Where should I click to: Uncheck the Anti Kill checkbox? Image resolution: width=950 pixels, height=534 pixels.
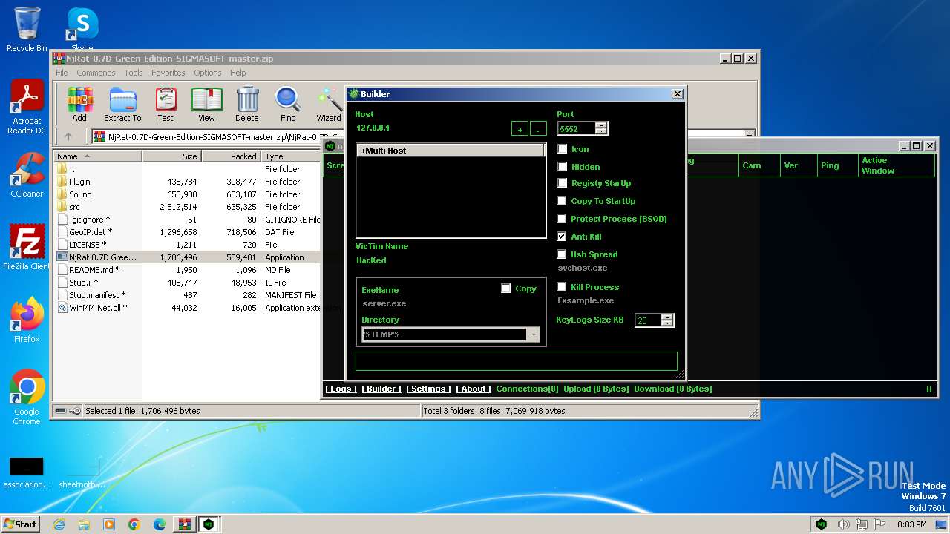tap(563, 237)
